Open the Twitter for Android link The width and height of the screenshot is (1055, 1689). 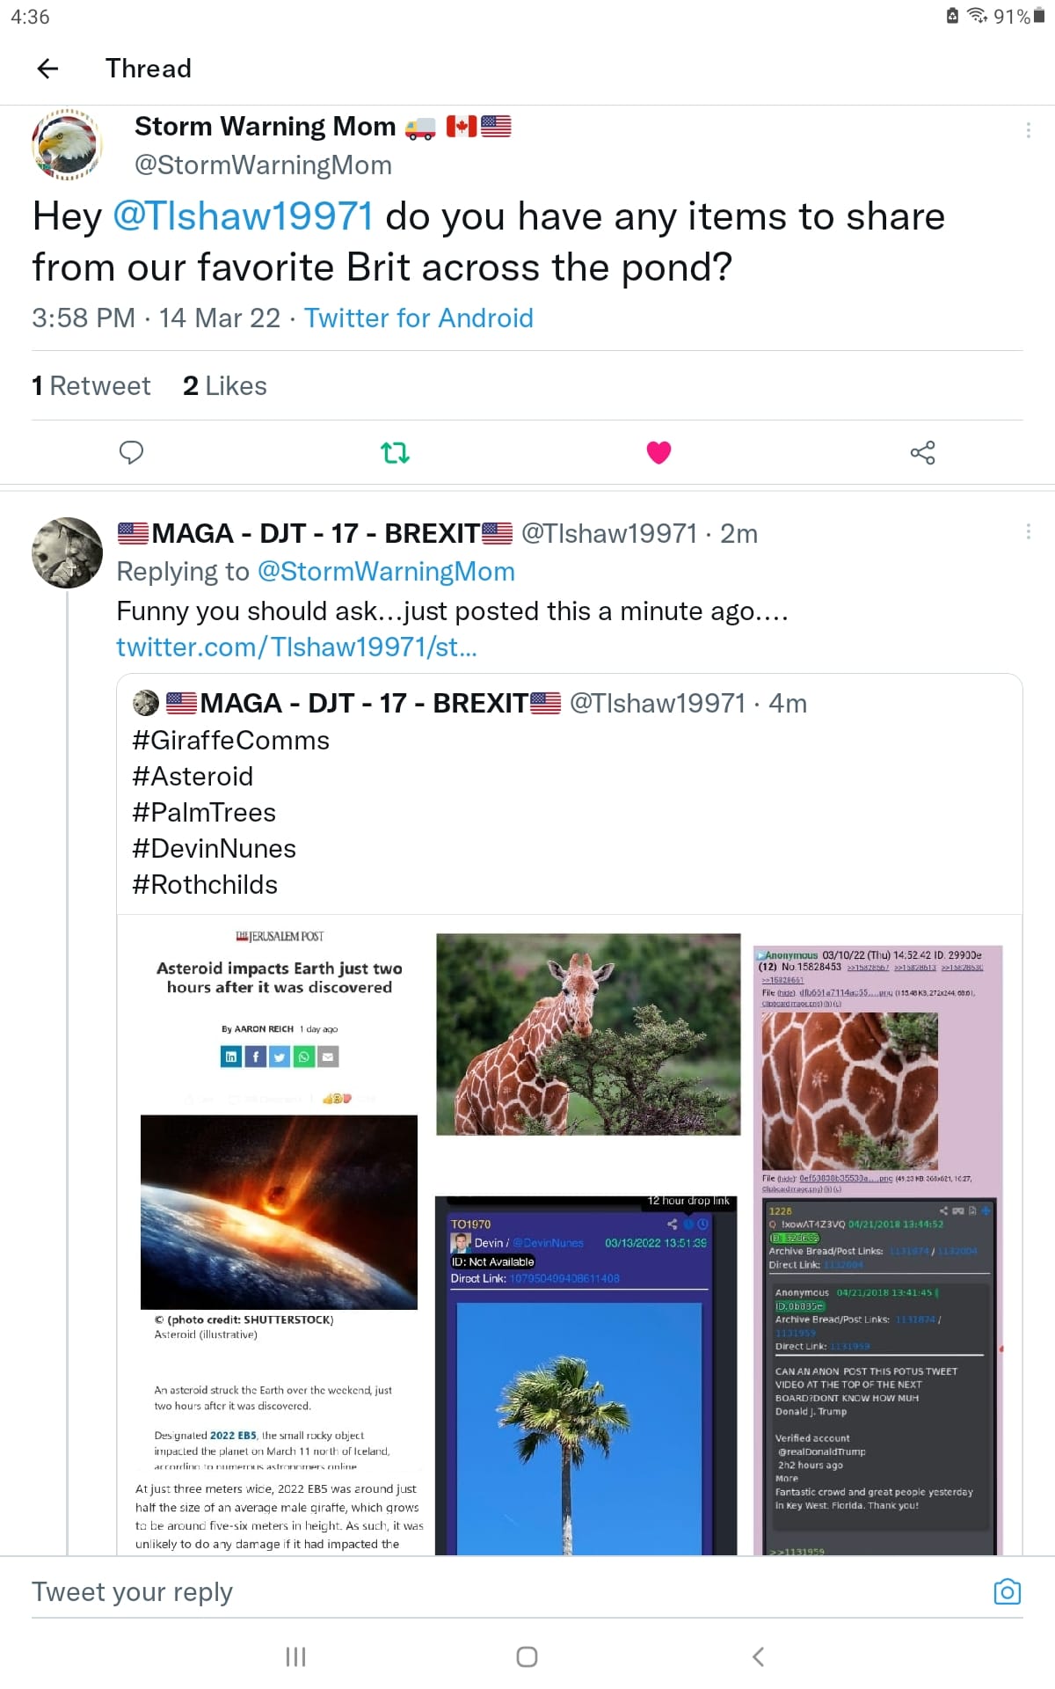point(418,318)
